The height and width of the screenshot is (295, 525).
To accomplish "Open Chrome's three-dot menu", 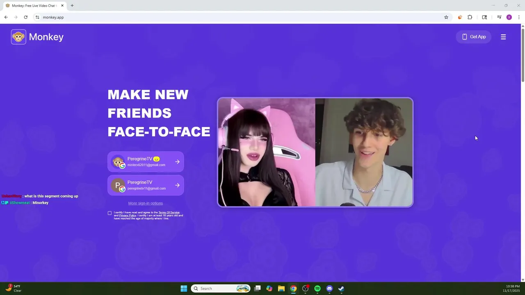I will (x=519, y=17).
